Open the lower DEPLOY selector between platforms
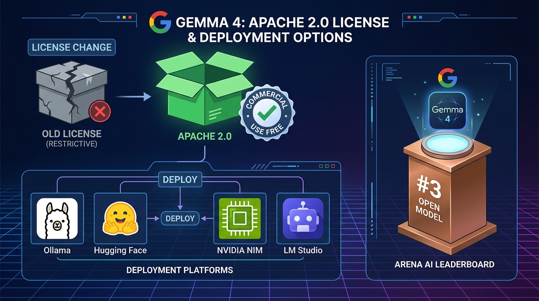The width and height of the screenshot is (539, 301). pos(180,218)
